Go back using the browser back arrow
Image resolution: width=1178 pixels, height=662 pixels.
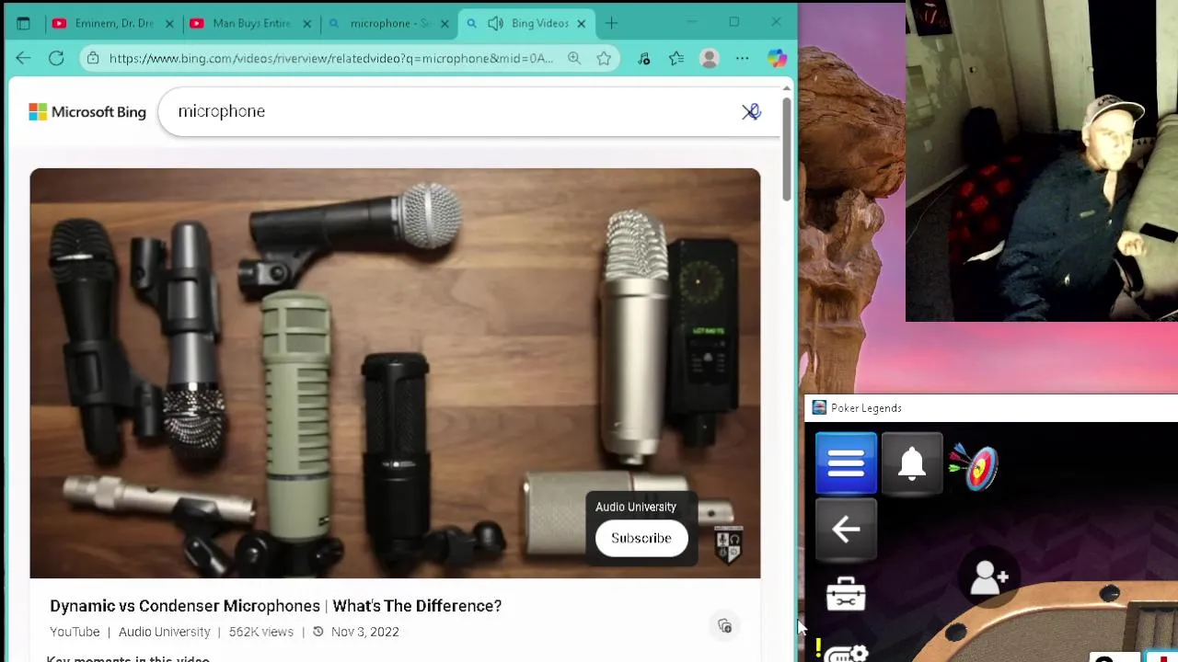(23, 58)
